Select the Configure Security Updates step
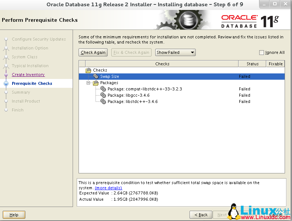Viewport: 292px width, 221px height. point(39,39)
